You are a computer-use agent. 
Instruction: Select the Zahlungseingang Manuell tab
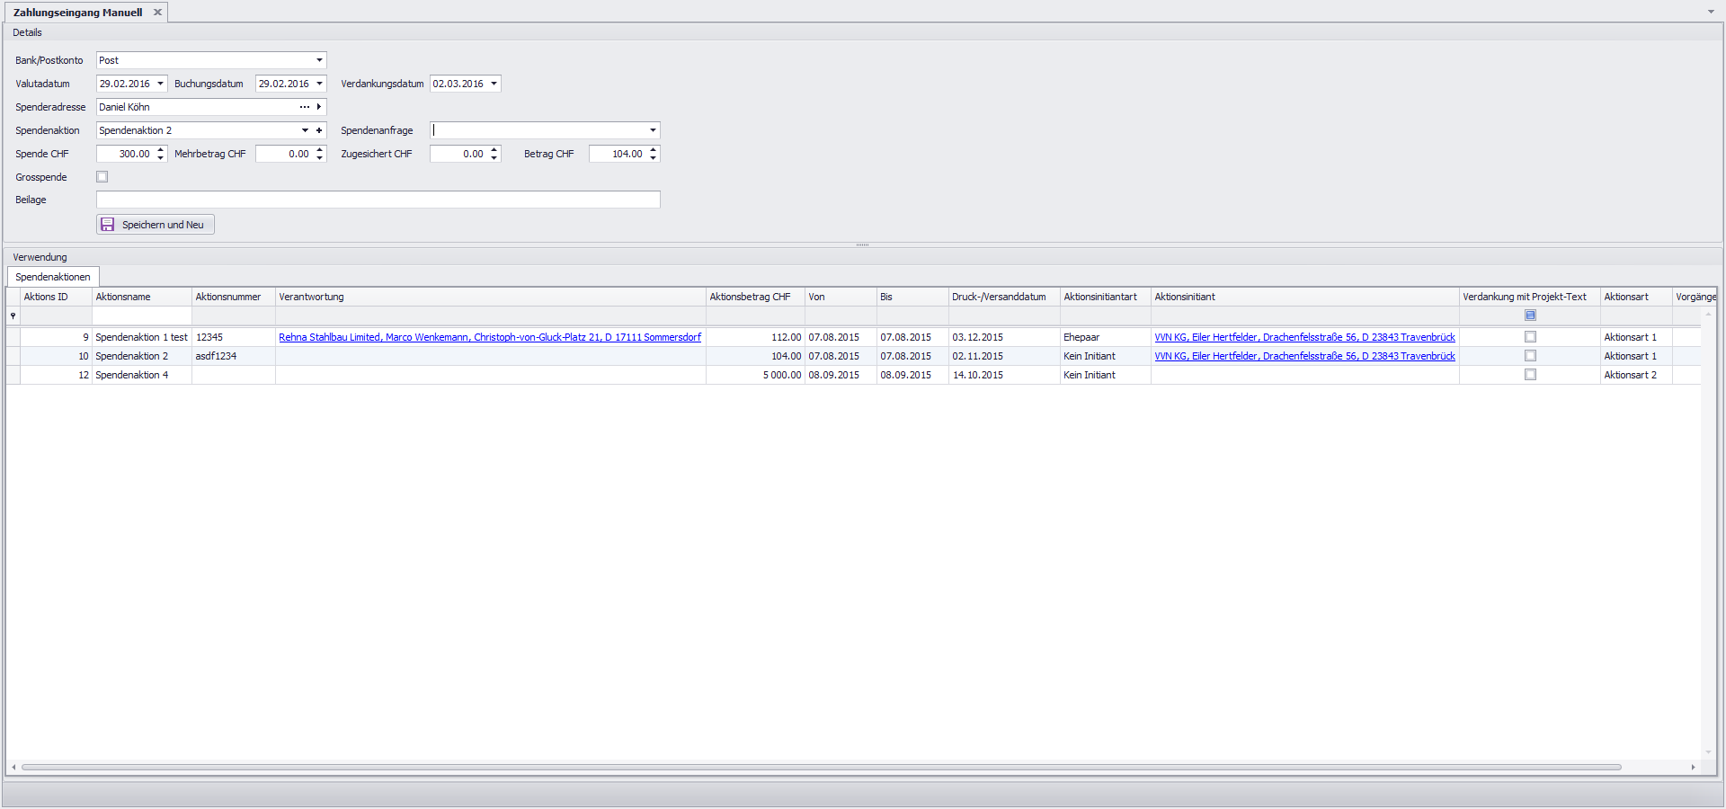(x=77, y=13)
